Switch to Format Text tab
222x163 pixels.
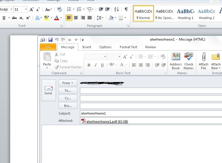click(128, 47)
